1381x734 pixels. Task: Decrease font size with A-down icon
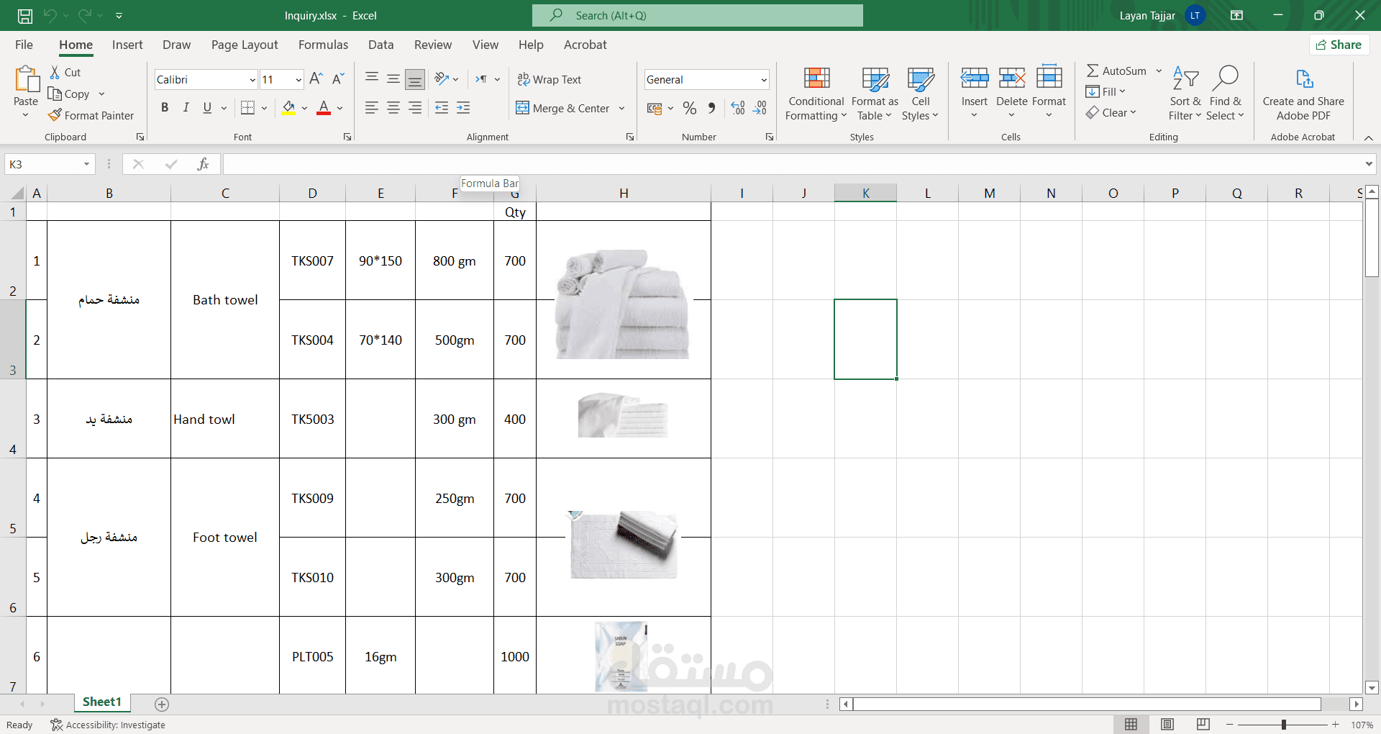(x=338, y=79)
